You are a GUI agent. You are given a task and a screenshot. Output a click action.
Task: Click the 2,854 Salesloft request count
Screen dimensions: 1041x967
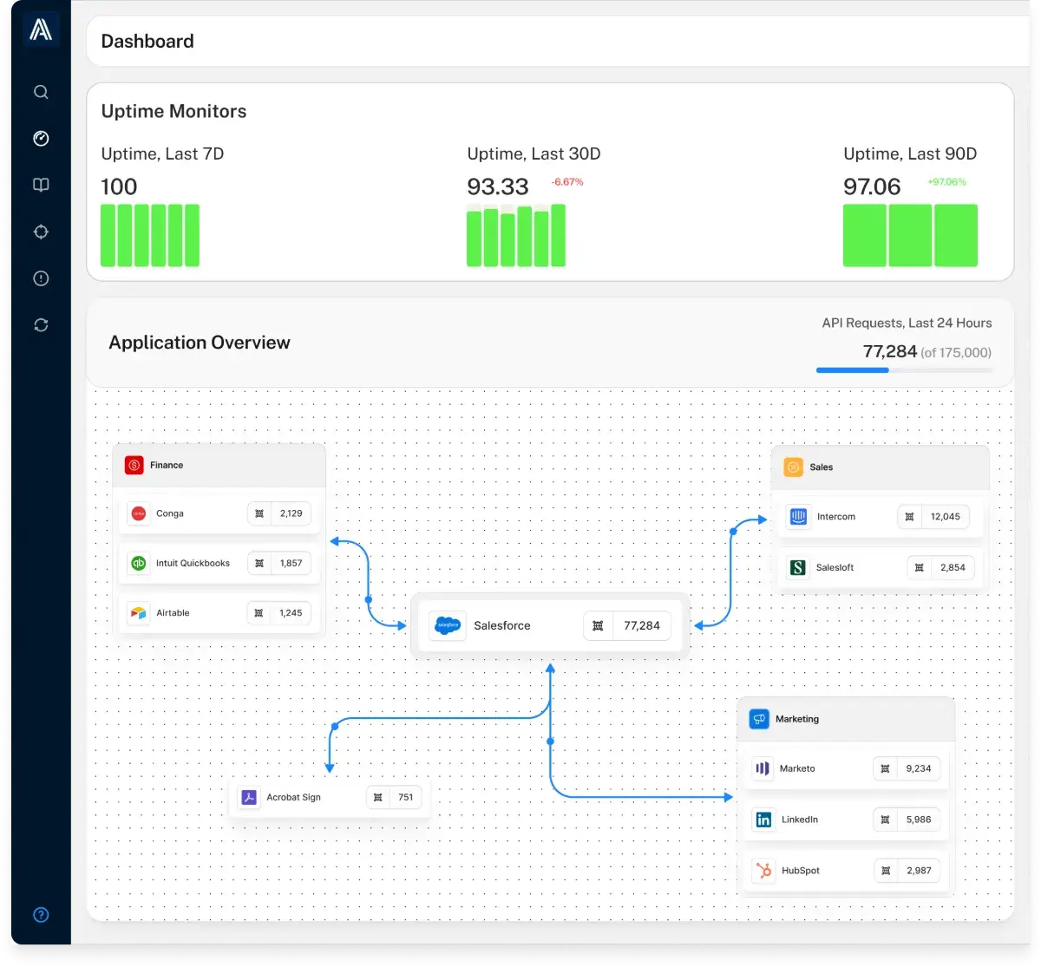tap(953, 568)
